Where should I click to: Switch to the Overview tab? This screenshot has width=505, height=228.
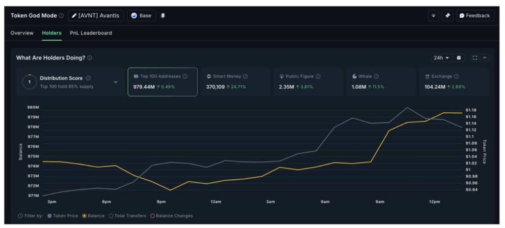22,33
